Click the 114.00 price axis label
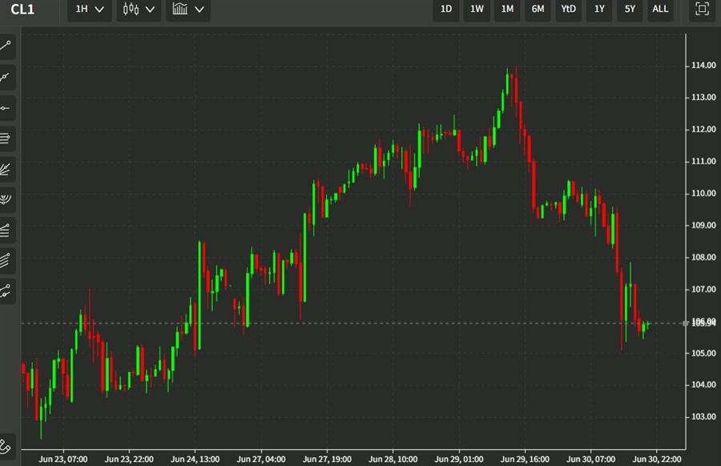721x466 pixels. (703, 66)
